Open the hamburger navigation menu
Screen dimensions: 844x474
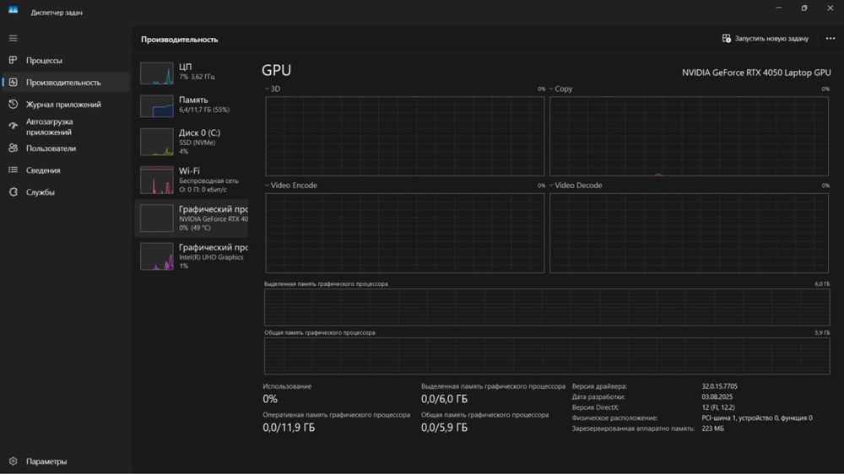(13, 38)
